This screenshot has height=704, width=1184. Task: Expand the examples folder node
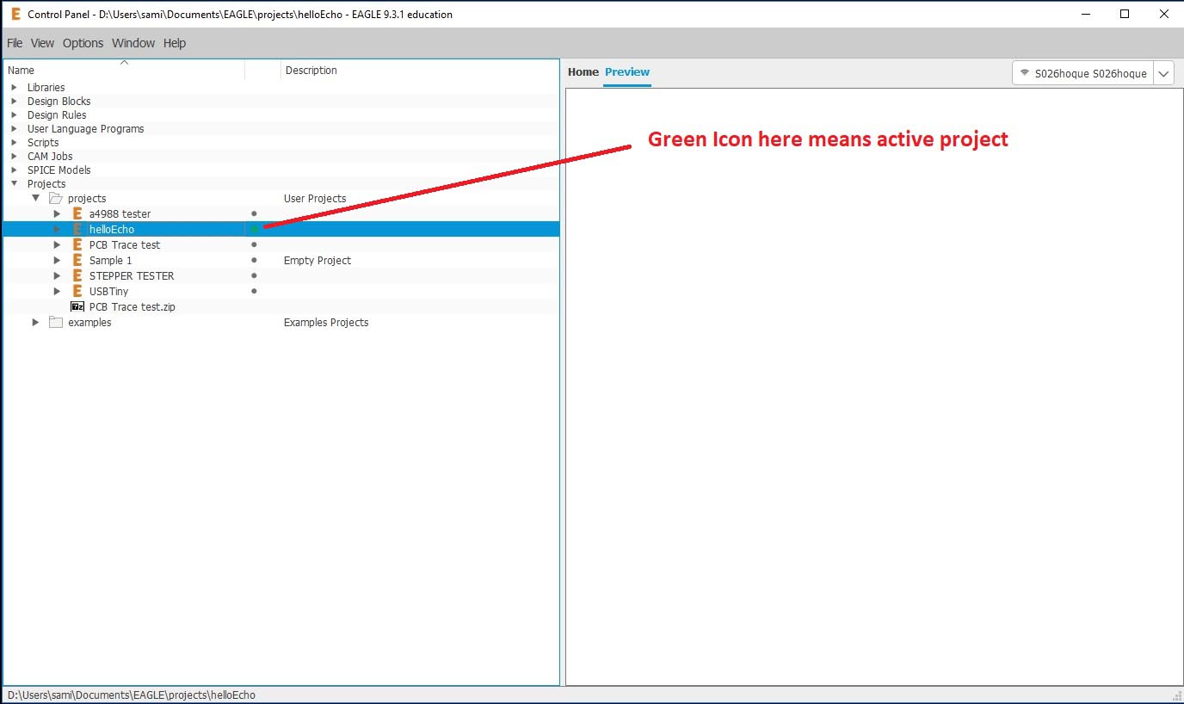click(36, 322)
